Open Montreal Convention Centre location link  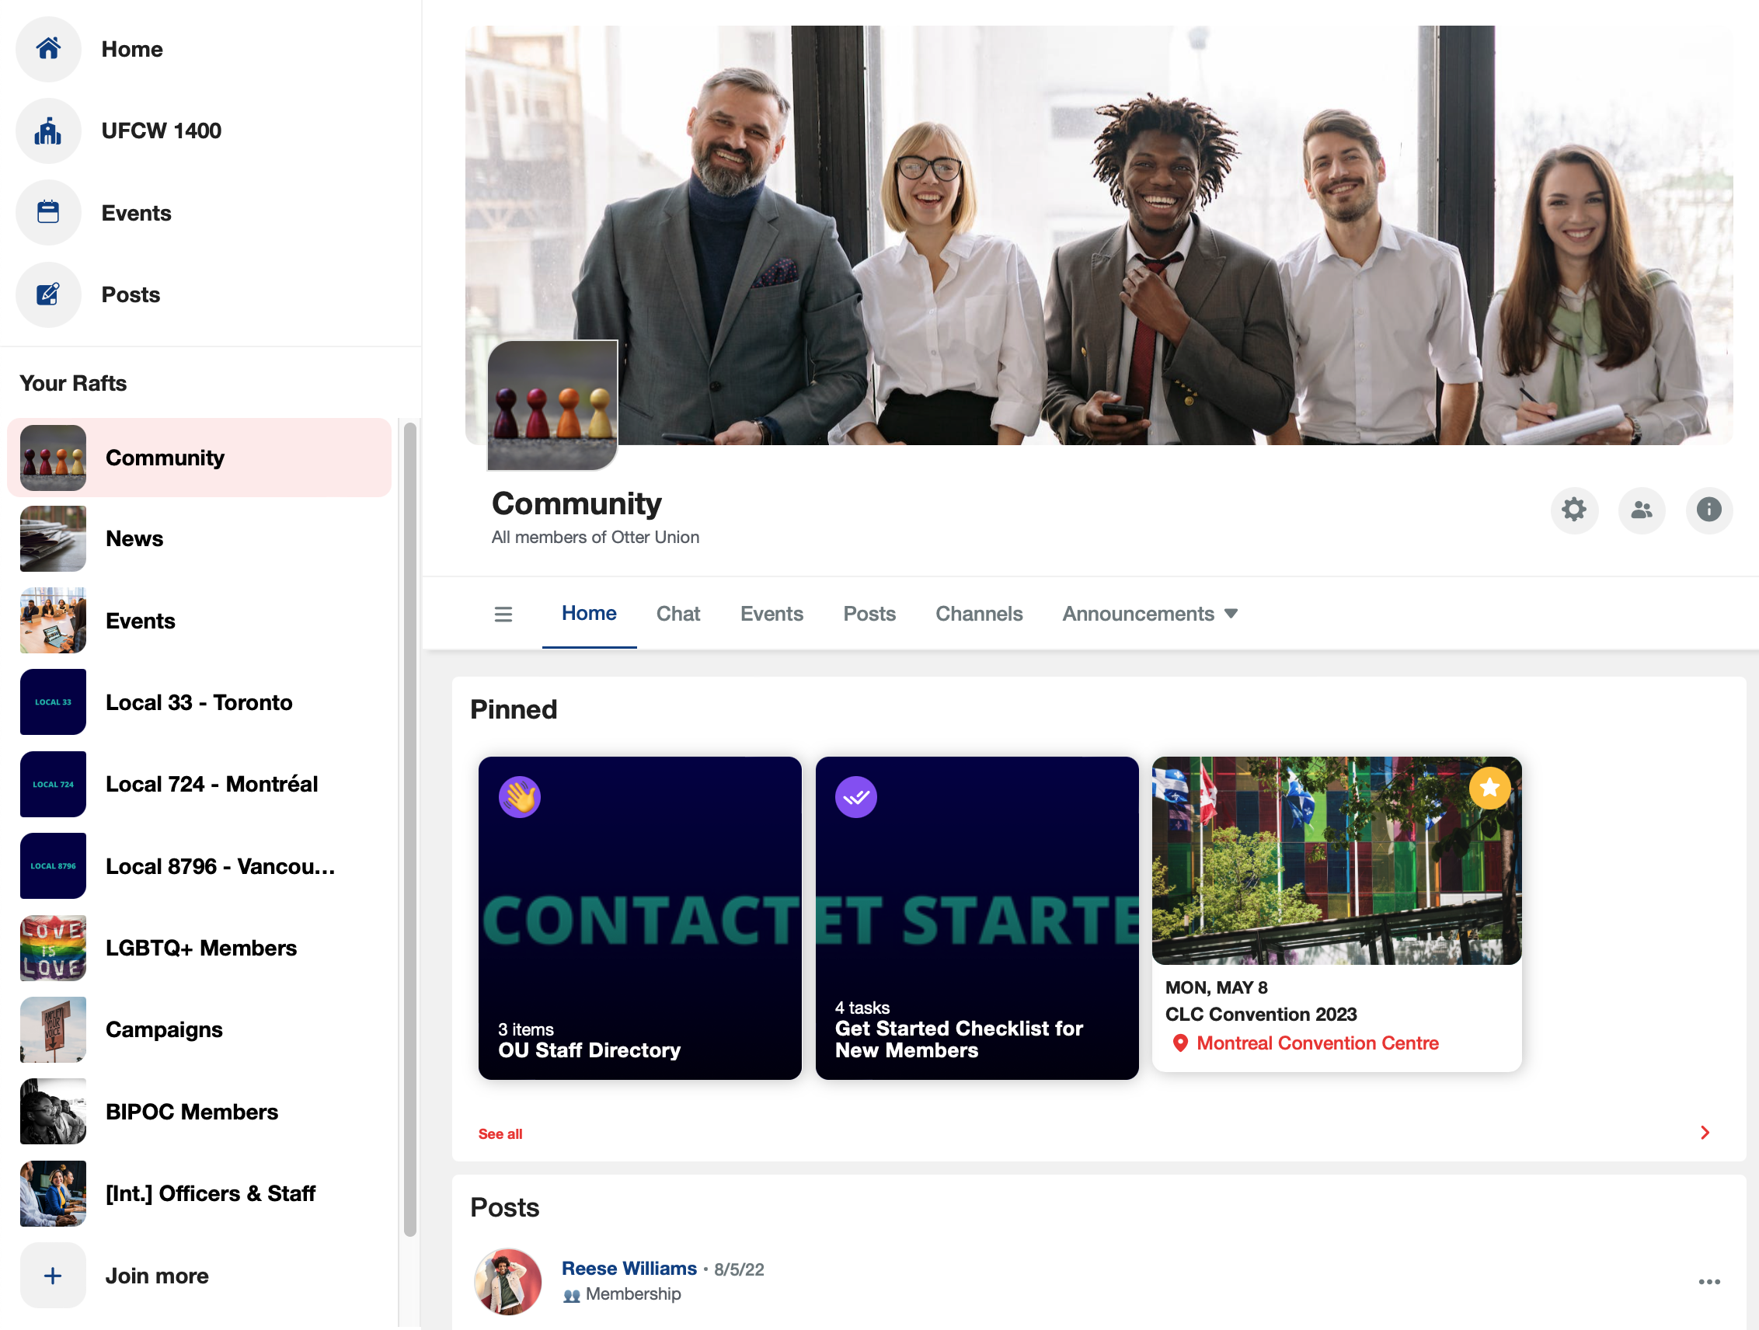[1317, 1043]
